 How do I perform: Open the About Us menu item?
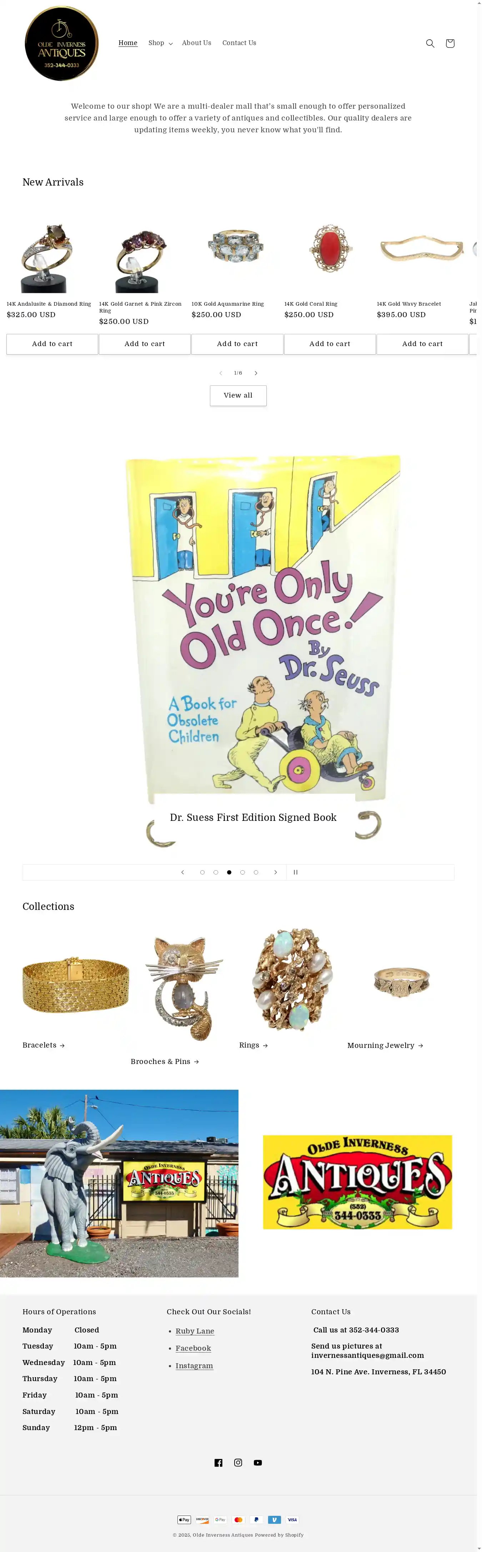(x=197, y=43)
